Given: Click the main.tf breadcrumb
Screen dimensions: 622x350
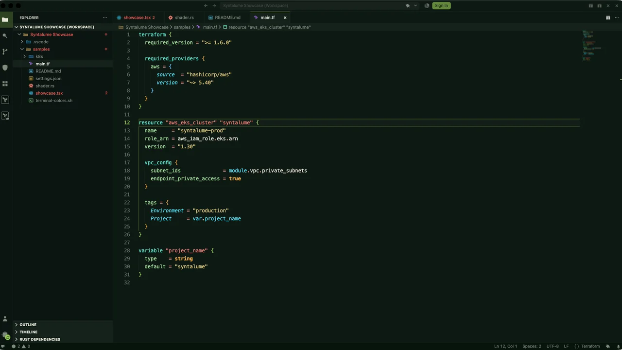Looking at the screenshot, I should 210,27.
